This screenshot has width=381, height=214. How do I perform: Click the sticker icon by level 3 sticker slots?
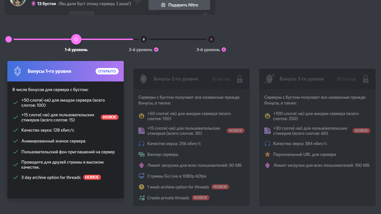point(267,131)
